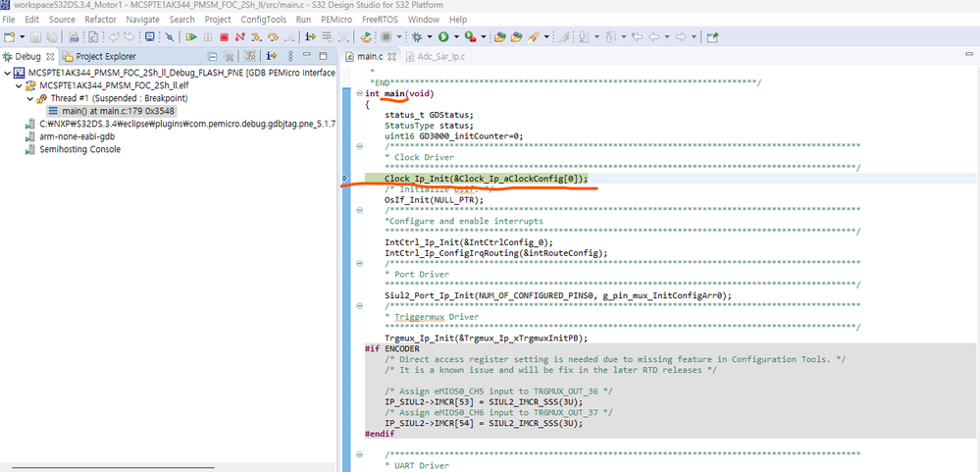This screenshot has height=472, width=980.
Task: Open the Forward history dropdown arrow
Action: pos(694,37)
